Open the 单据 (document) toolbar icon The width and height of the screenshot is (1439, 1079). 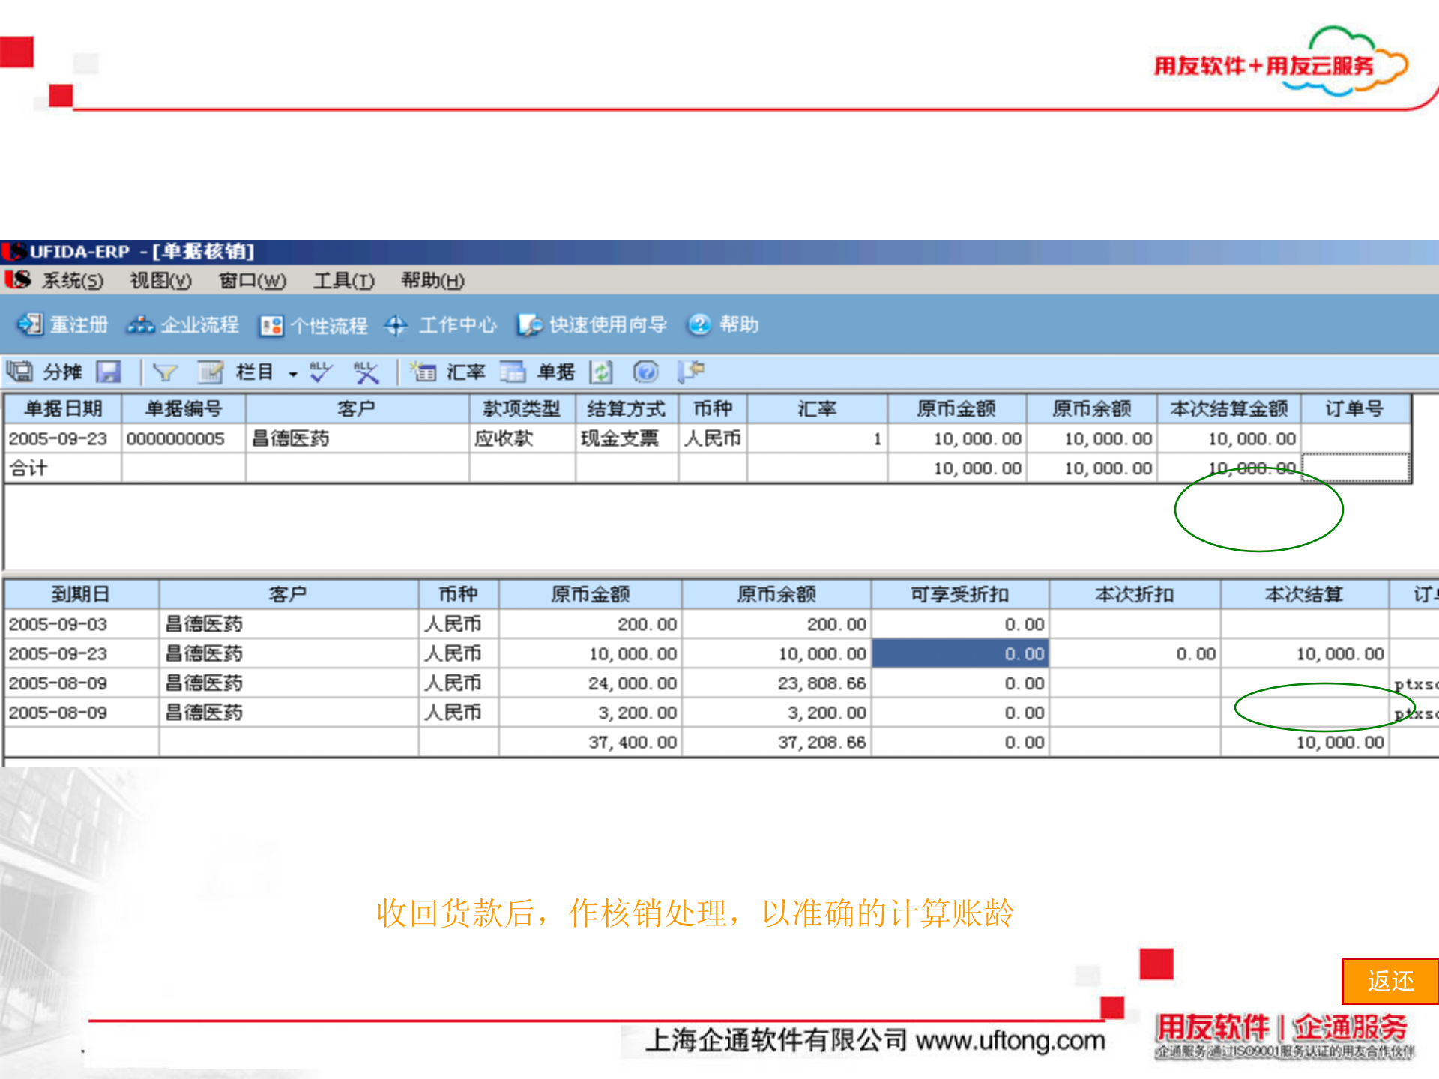[534, 372]
